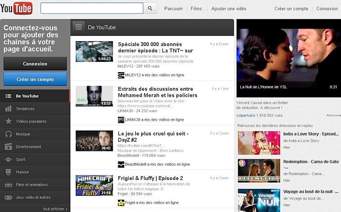This screenshot has height=212, width=341.
Task: Open Frigiel & Fluffy Minecraft thumbnail
Action: [94, 186]
